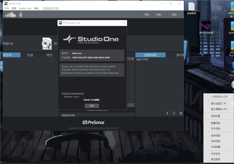Select the 乐曲 tab in the file list
The width and height of the screenshot is (234, 164).
click(30, 55)
